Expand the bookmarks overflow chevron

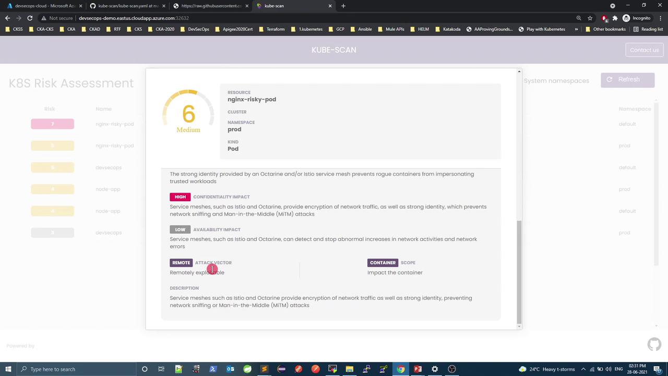pos(576,29)
